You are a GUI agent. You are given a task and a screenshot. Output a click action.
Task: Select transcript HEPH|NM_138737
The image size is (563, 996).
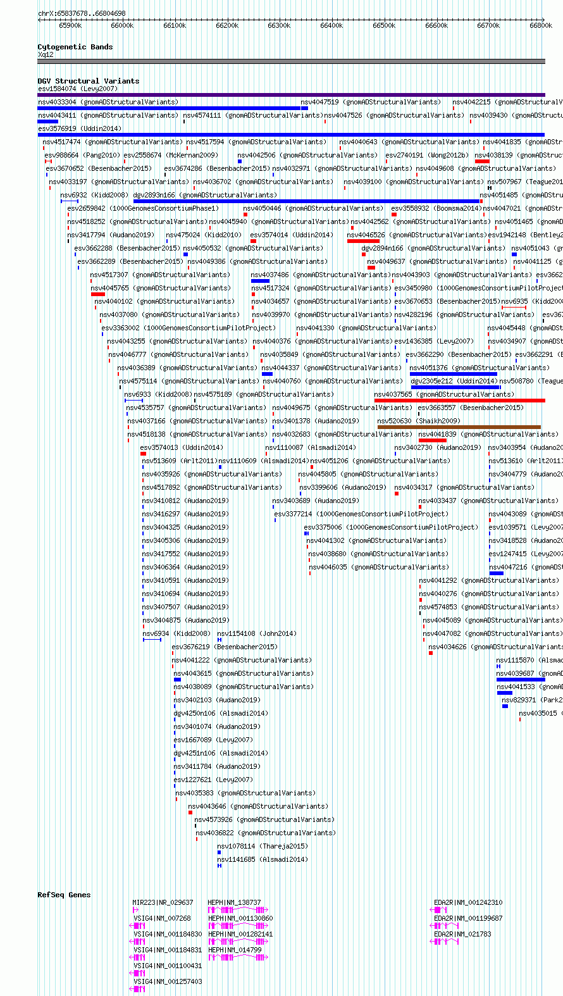(235, 902)
